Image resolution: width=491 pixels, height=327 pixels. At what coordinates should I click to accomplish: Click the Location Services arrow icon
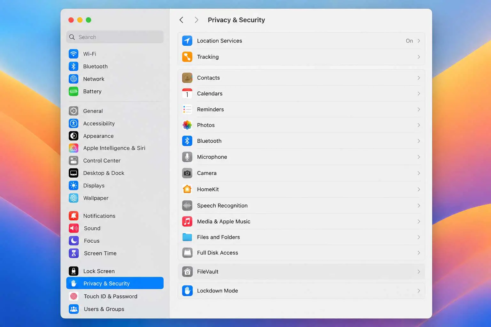point(187,41)
